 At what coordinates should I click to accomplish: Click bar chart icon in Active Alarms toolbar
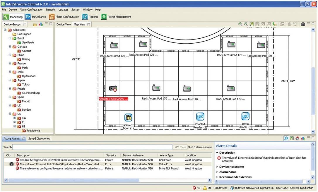[303, 138]
